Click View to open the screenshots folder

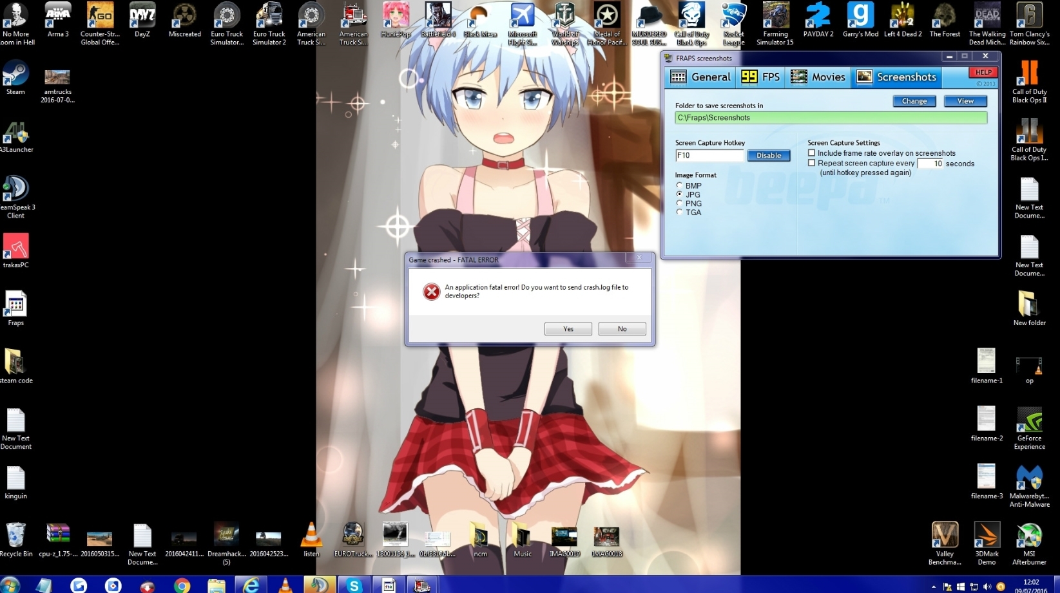(965, 101)
